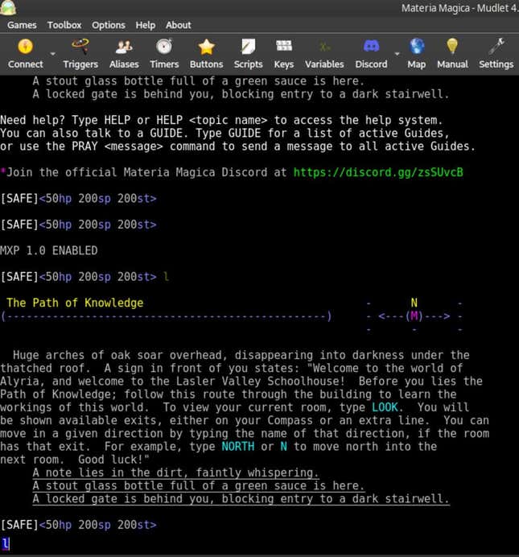The image size is (519, 557).
Task: Open Settings with the wrench icon
Action: pos(496,54)
